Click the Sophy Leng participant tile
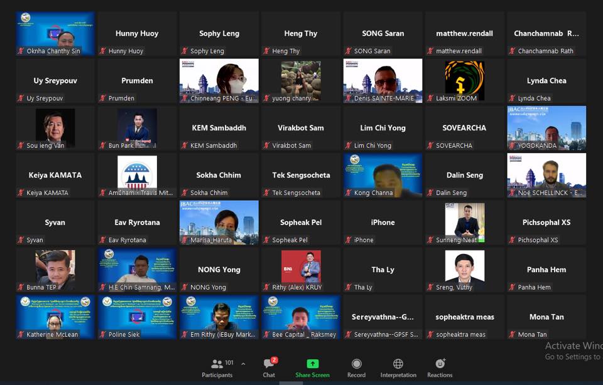The image size is (603, 385). pos(219,33)
